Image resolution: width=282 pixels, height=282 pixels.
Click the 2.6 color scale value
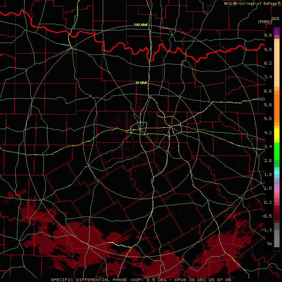click(x=268, y=161)
